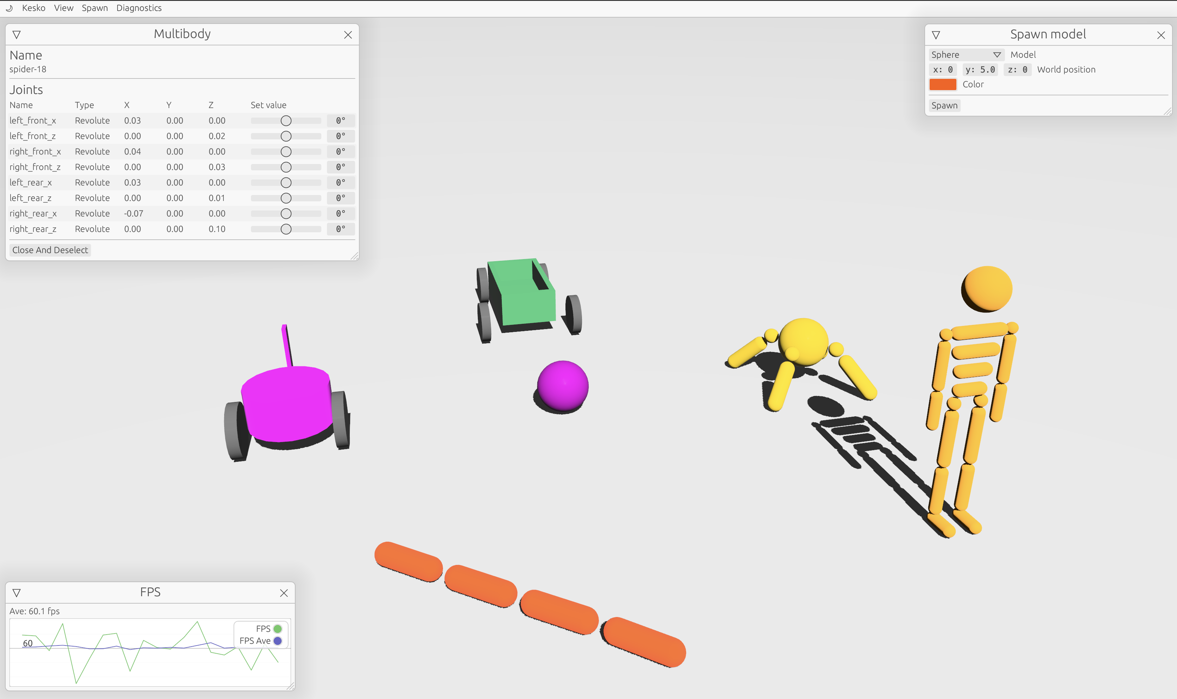The image size is (1177, 699).
Task: Collapse the FPS panel
Action: (x=17, y=593)
